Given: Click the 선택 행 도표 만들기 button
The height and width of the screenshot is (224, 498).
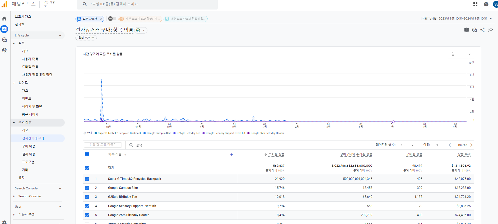Looking at the screenshot, I should (x=103, y=145).
